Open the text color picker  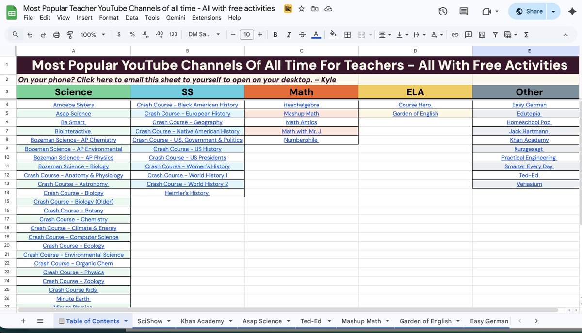(316, 35)
